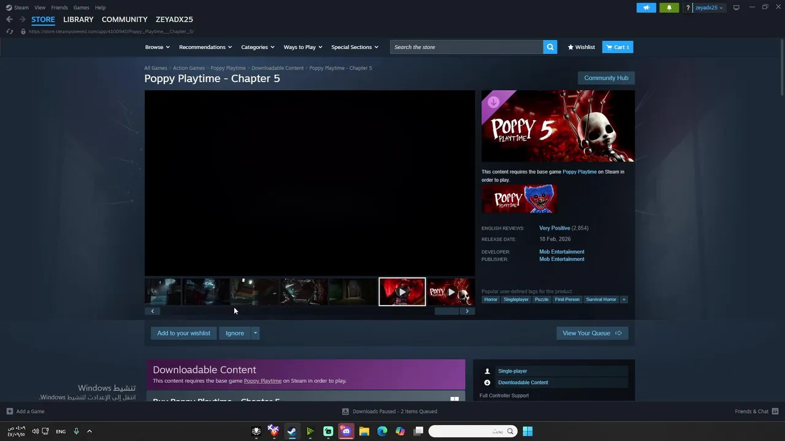Select the Survival Horror tag
This screenshot has height=441, width=785.
click(601, 300)
